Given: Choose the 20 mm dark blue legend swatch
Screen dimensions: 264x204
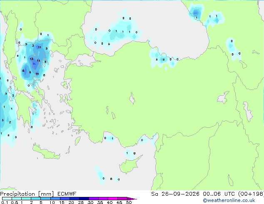Looking at the screenshot, I should coord(75,199).
